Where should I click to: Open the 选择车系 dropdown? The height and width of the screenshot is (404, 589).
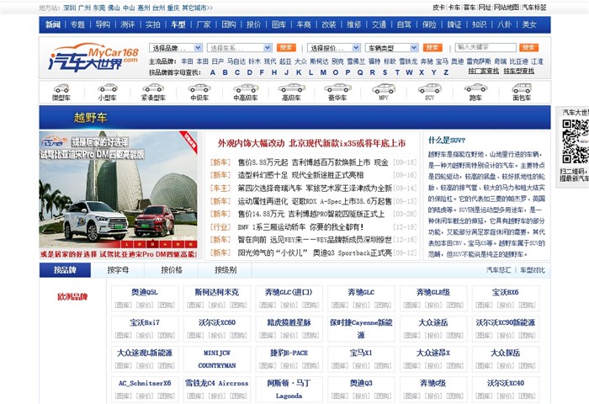point(239,48)
